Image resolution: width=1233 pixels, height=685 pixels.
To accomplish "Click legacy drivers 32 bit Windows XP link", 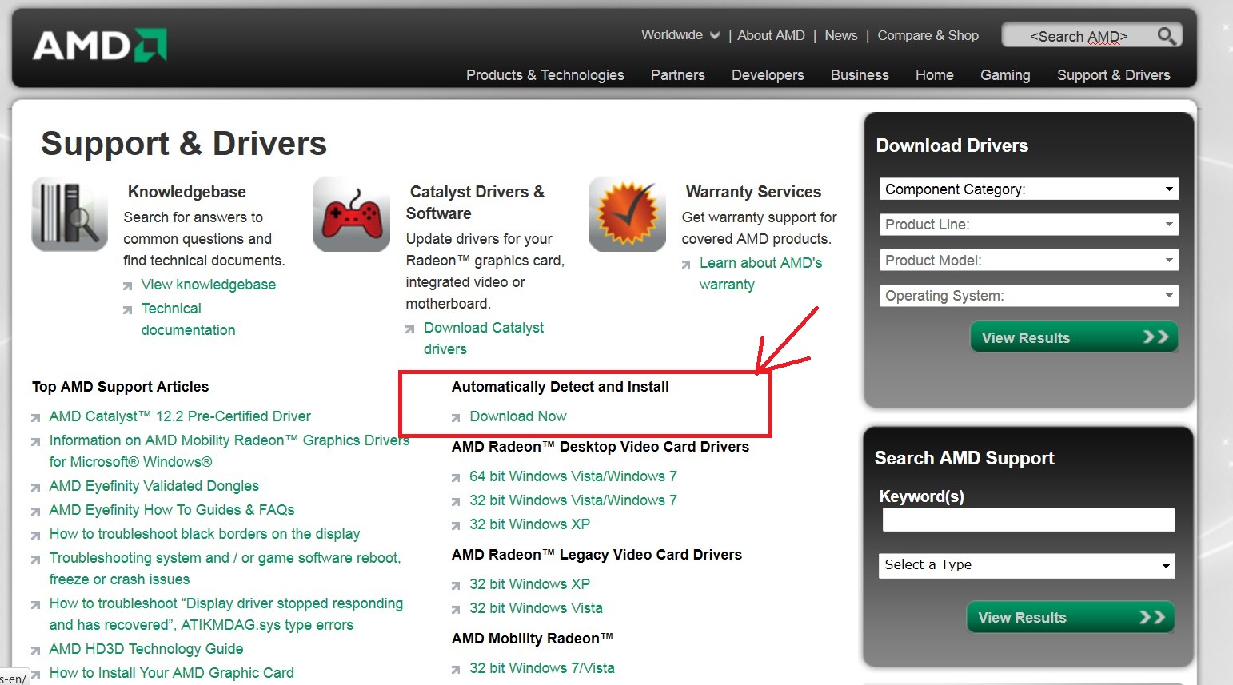I will (529, 584).
